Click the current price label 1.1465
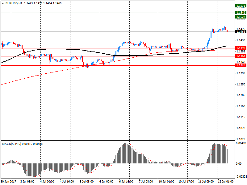Screen dimensions: 247x185 (241, 32)
